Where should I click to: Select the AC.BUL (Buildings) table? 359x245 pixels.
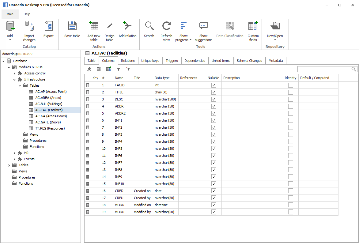[x=48, y=104]
